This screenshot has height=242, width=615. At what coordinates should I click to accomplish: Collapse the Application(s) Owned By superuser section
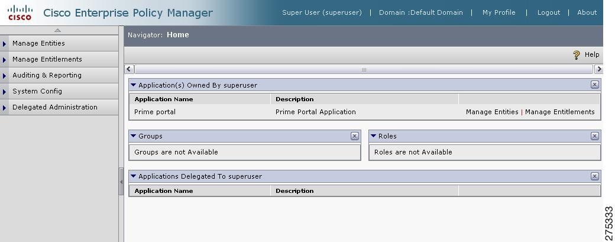click(x=134, y=85)
